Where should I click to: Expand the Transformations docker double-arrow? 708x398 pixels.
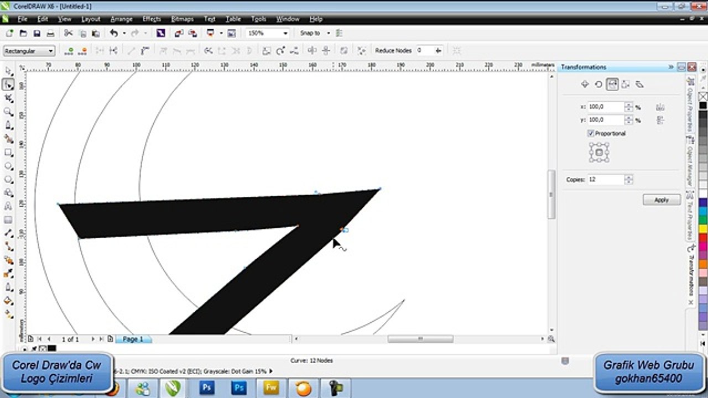pos(670,67)
